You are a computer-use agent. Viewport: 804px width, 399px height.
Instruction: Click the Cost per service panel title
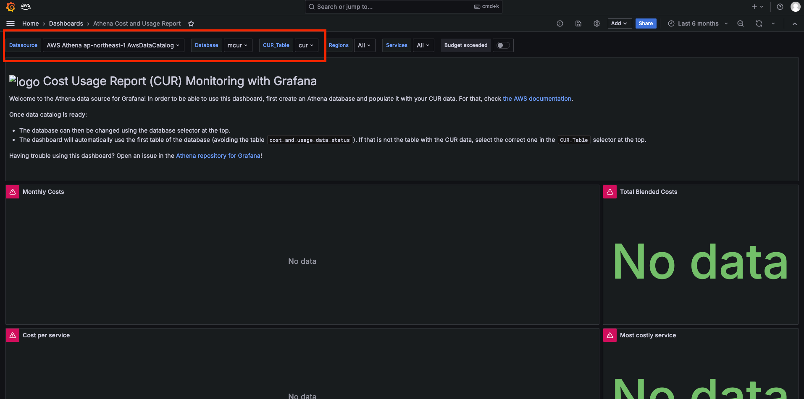[46, 335]
